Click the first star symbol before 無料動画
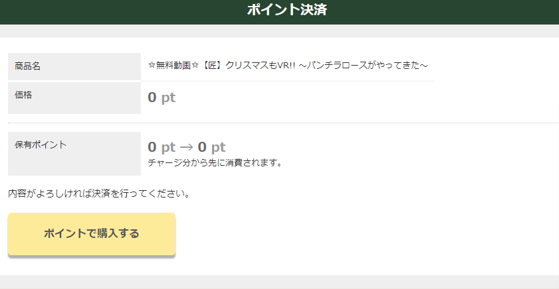The height and width of the screenshot is (289, 559). 152,66
